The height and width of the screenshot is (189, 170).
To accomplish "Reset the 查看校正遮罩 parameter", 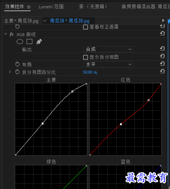I will 162,26.
